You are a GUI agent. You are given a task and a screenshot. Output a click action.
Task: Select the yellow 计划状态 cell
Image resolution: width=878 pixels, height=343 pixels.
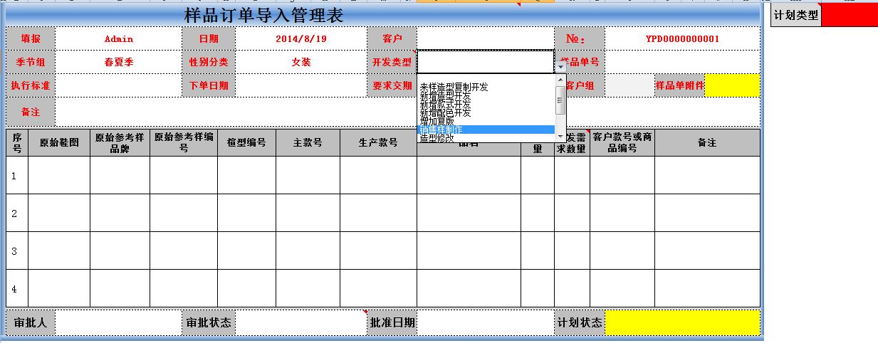coord(682,322)
